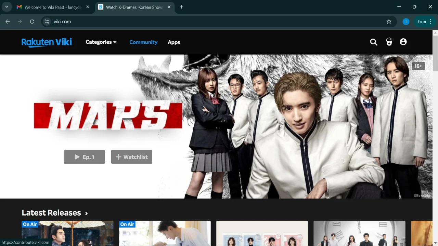Open the Categories dropdown menu
This screenshot has width=438, height=246.
[101, 42]
